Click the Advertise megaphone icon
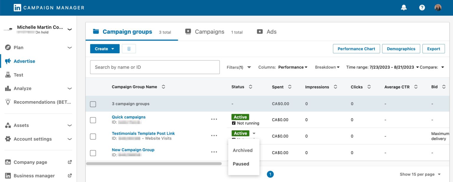Image resolution: width=453 pixels, height=182 pixels. click(x=8, y=61)
